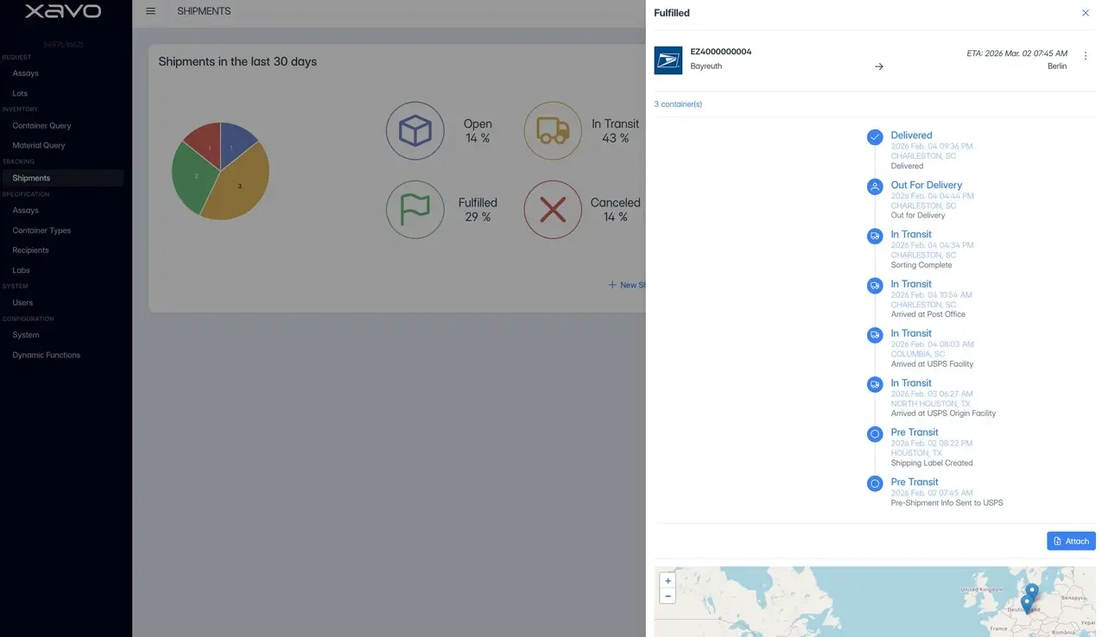Click the New Shipment link
Viewport: 1102px width, 637px height.
click(627, 285)
